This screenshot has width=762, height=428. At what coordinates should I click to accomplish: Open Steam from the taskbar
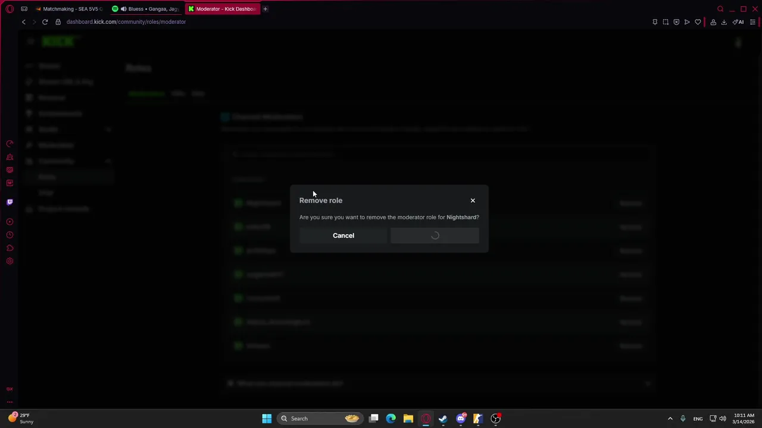pyautogui.click(x=443, y=418)
